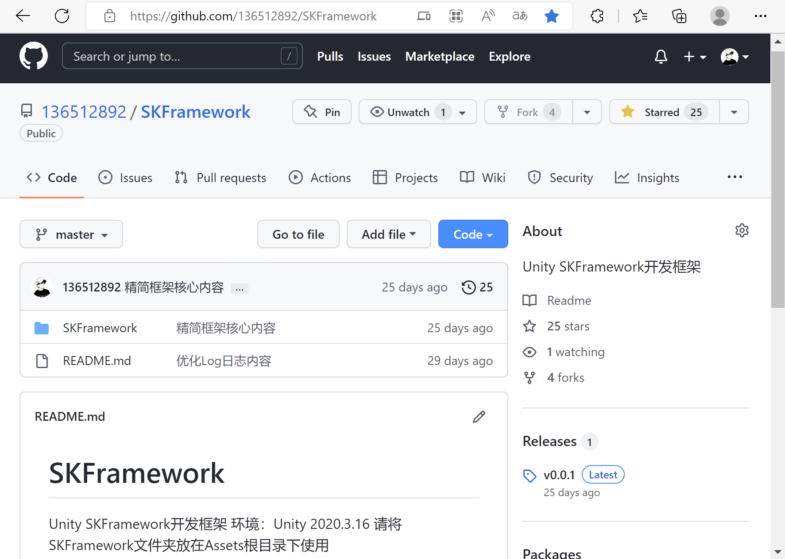Screen dimensions: 785x559
Task: Expand the Starred lists caret
Action: point(734,112)
